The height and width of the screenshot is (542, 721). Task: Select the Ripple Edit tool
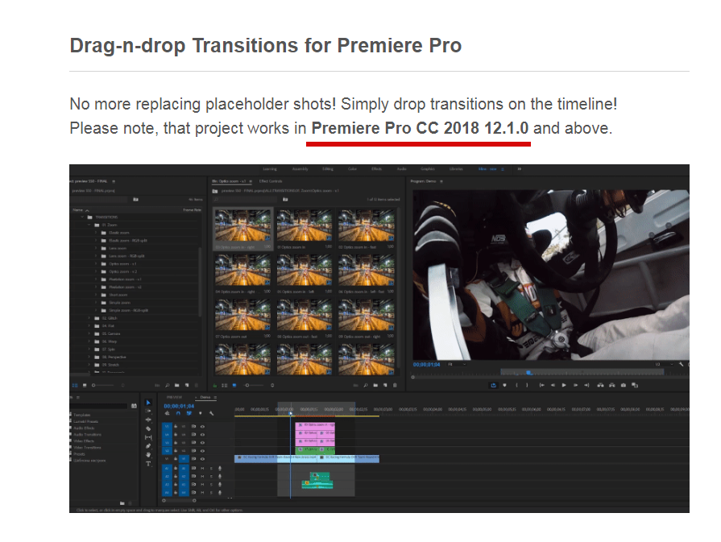pyautogui.click(x=148, y=420)
